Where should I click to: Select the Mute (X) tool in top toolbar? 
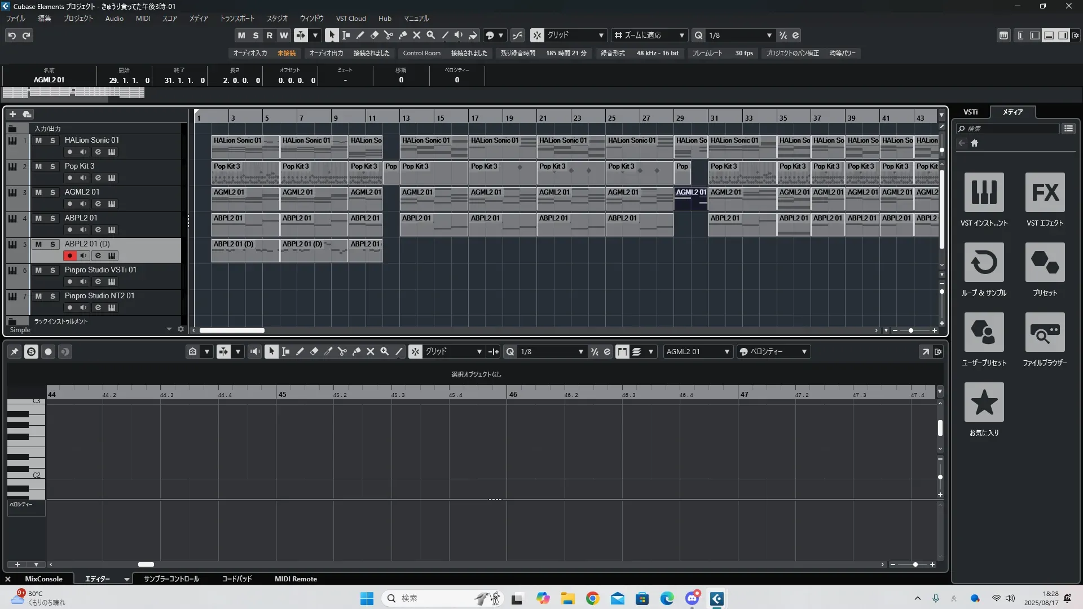pyautogui.click(x=417, y=35)
